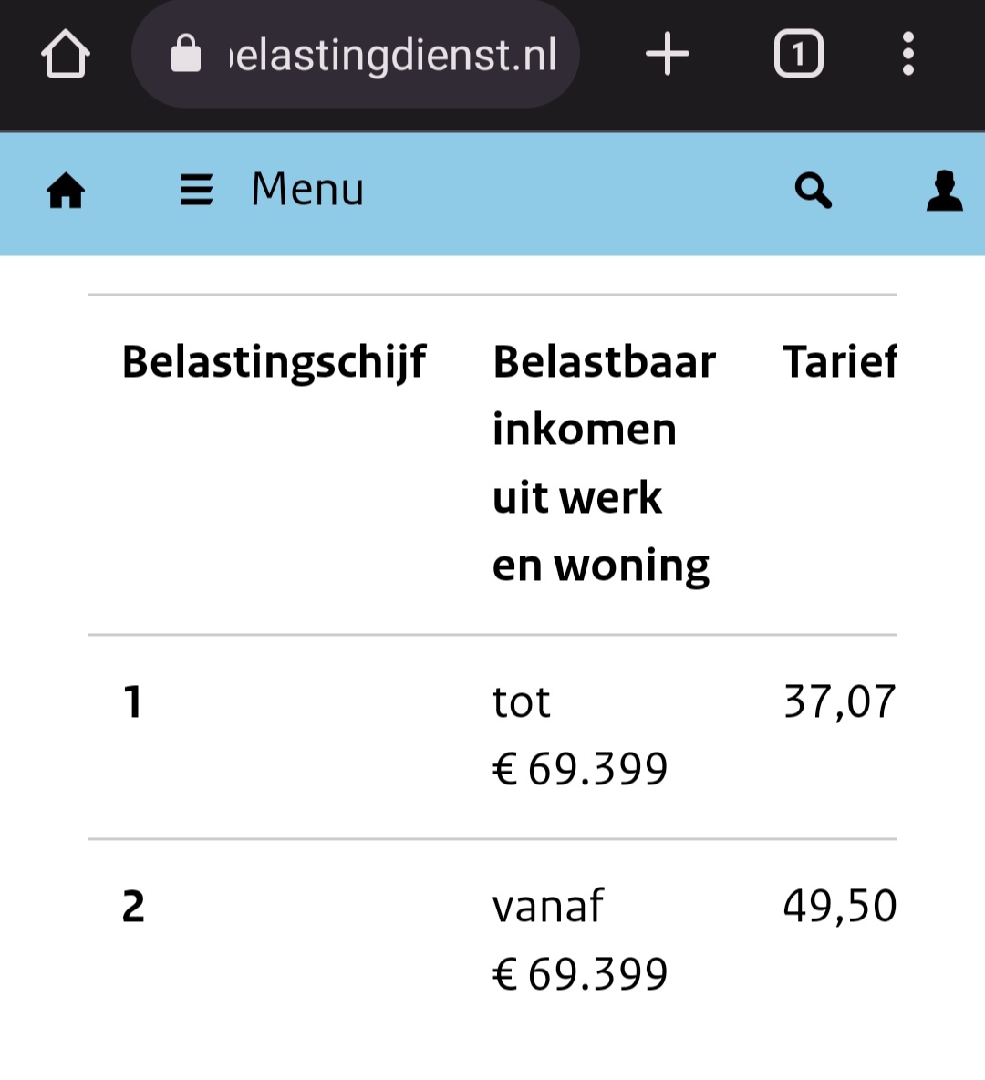The width and height of the screenshot is (985, 1080).
Task: Tap the hamburger menu icon next to Menu
Action: [x=196, y=191]
